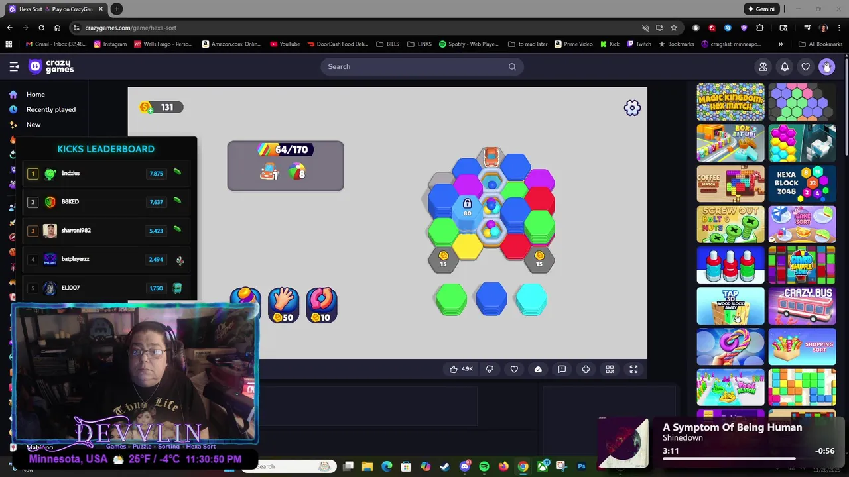
Task: Select the green hexagon stack in the tray
Action: tap(451, 299)
